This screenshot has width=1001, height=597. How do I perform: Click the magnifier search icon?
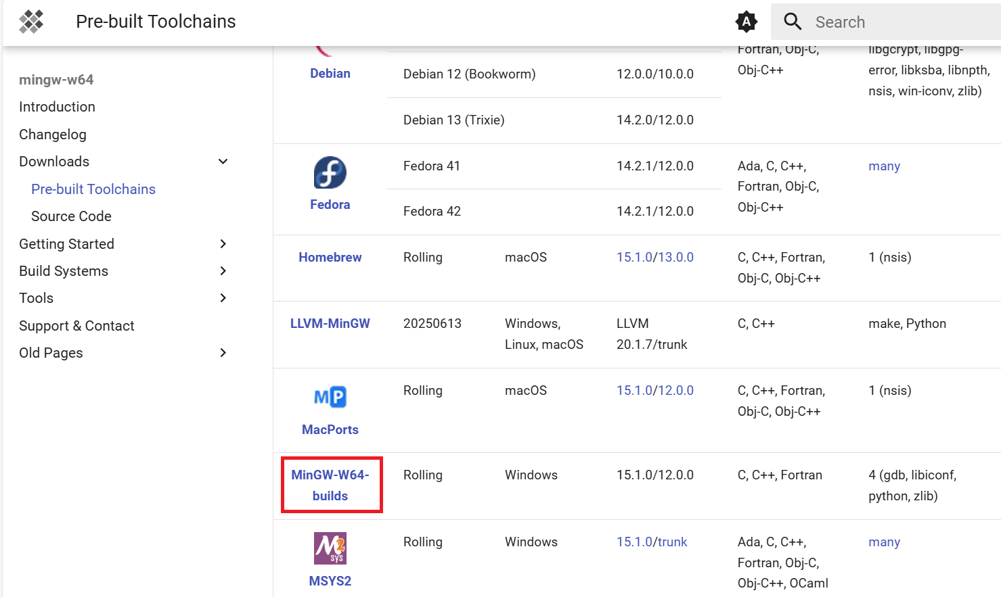pyautogui.click(x=793, y=22)
